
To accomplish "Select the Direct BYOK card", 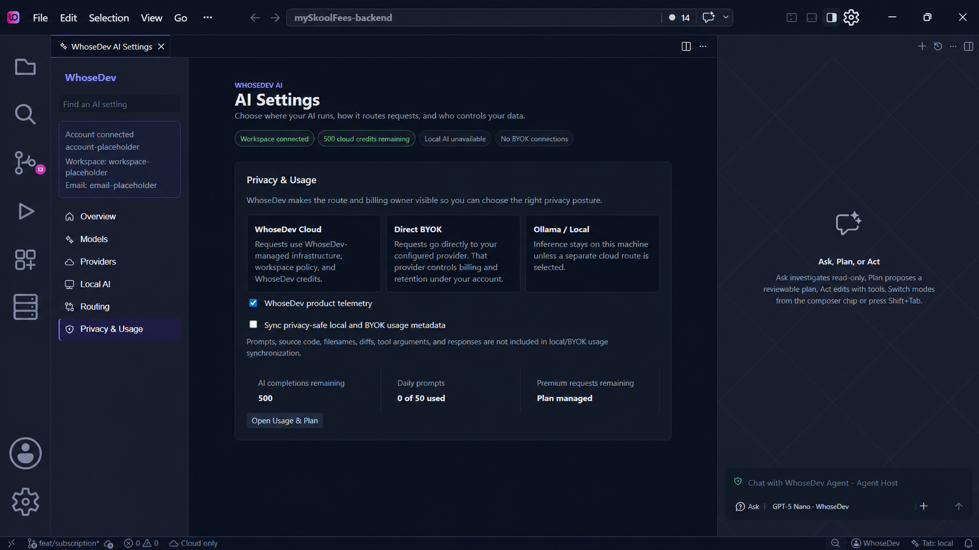I will (x=453, y=253).
